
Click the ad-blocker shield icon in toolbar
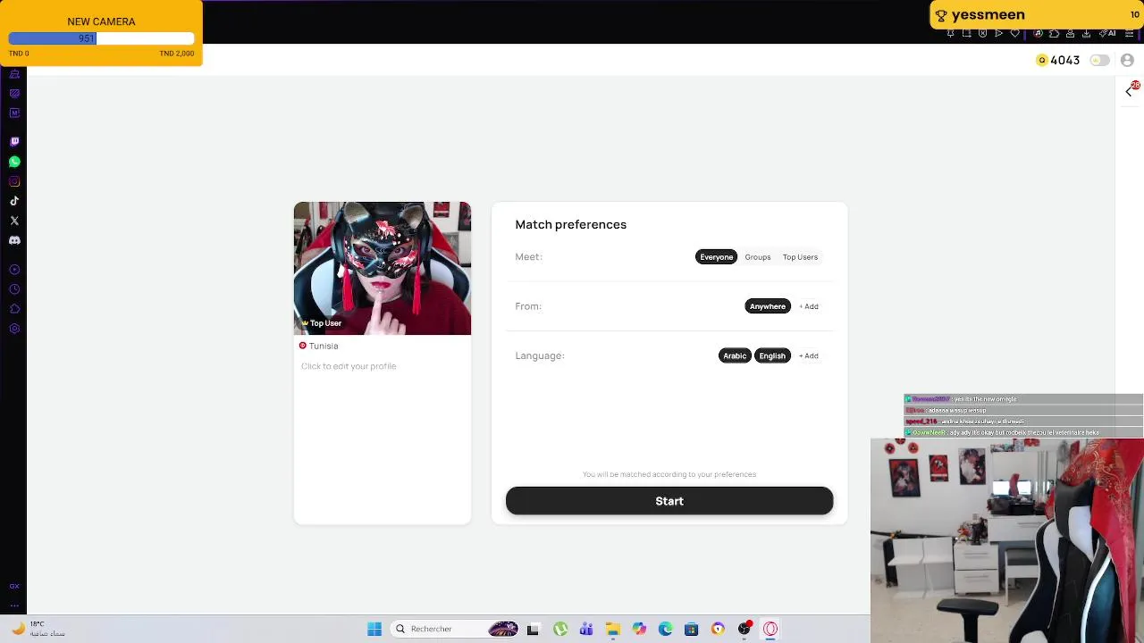click(982, 33)
